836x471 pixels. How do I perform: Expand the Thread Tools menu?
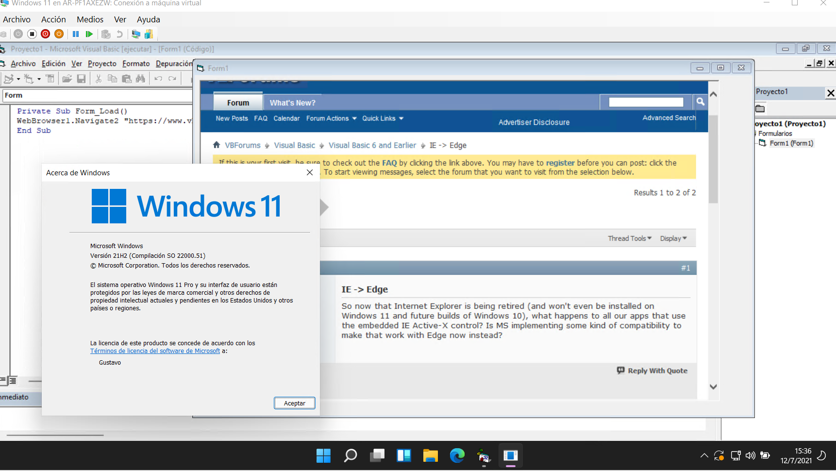629,238
